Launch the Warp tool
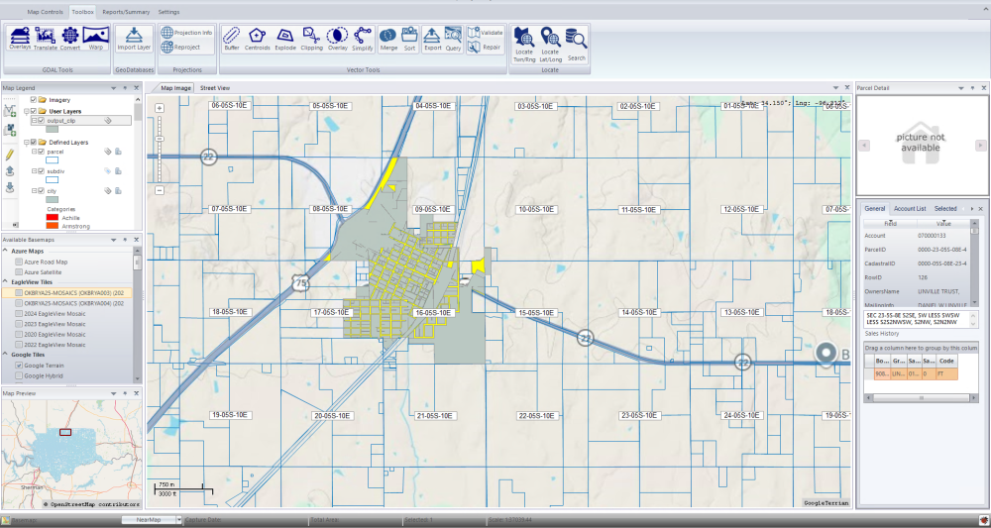Screen dimensions: 991x528 [96, 39]
